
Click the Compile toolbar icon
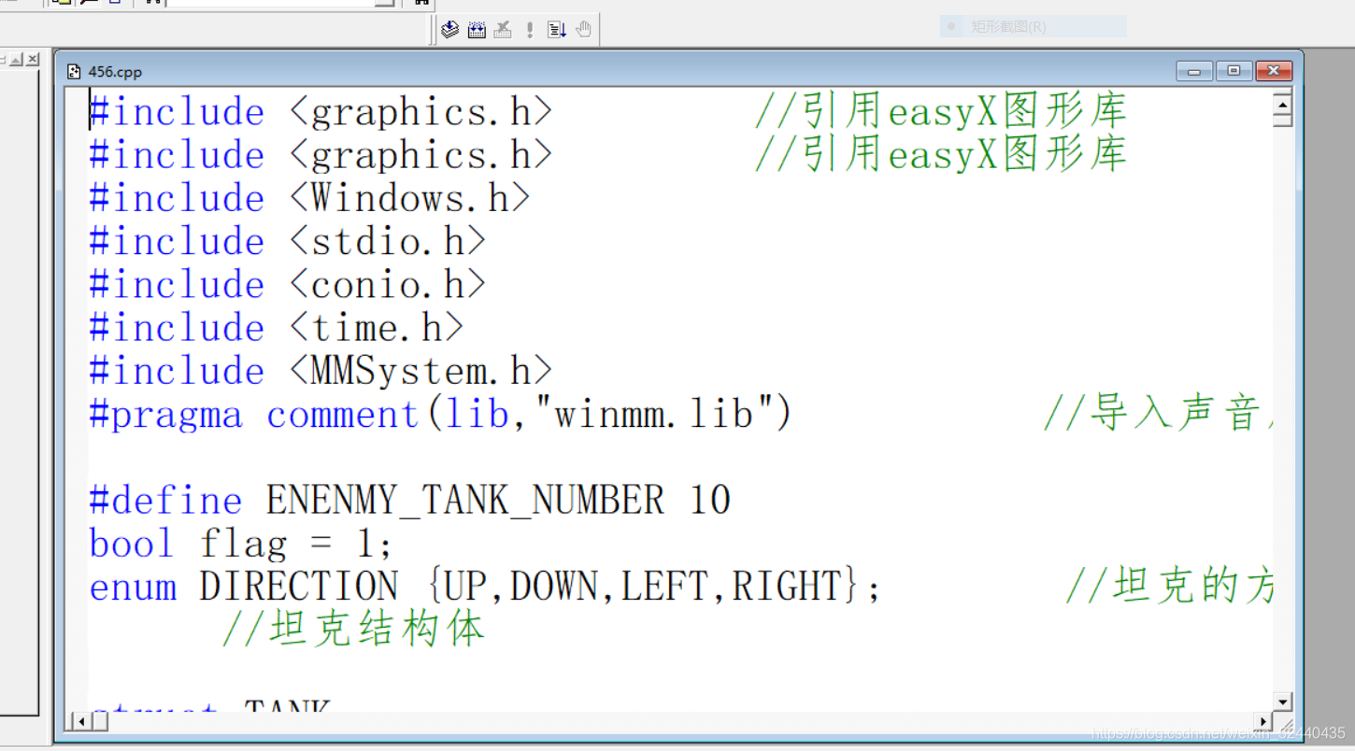coord(449,29)
